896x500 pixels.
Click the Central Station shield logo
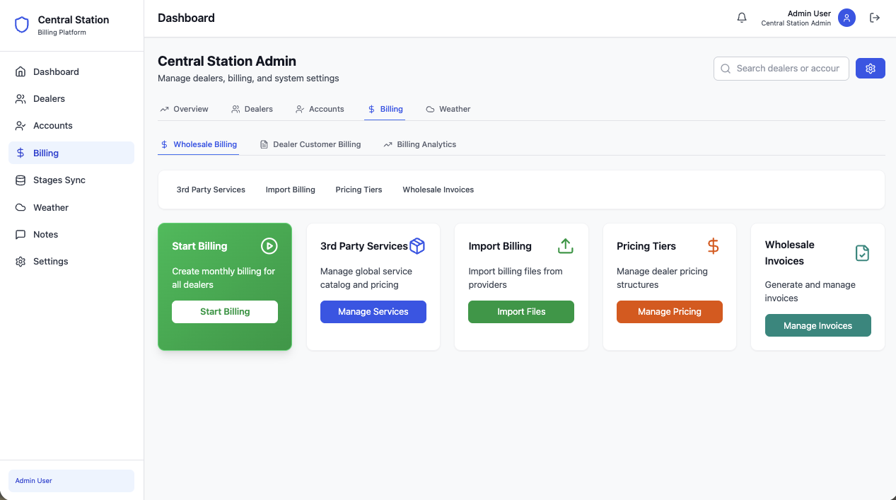[22, 25]
